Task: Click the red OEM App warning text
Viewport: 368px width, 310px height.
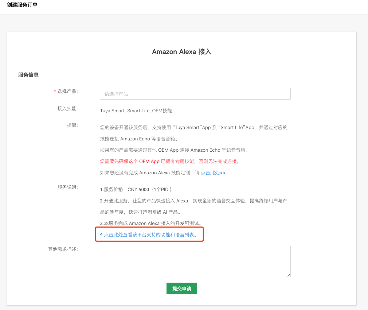Action: click(x=170, y=161)
